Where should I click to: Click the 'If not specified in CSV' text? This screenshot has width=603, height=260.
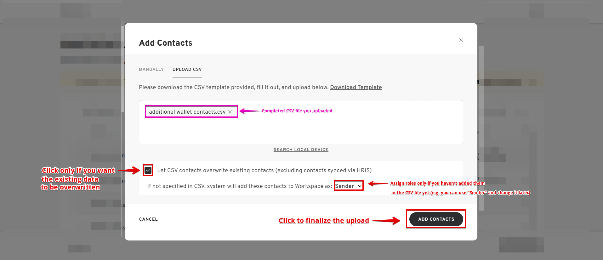click(x=239, y=186)
